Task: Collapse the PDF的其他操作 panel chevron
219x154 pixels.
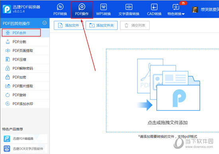Action: pos(45,23)
